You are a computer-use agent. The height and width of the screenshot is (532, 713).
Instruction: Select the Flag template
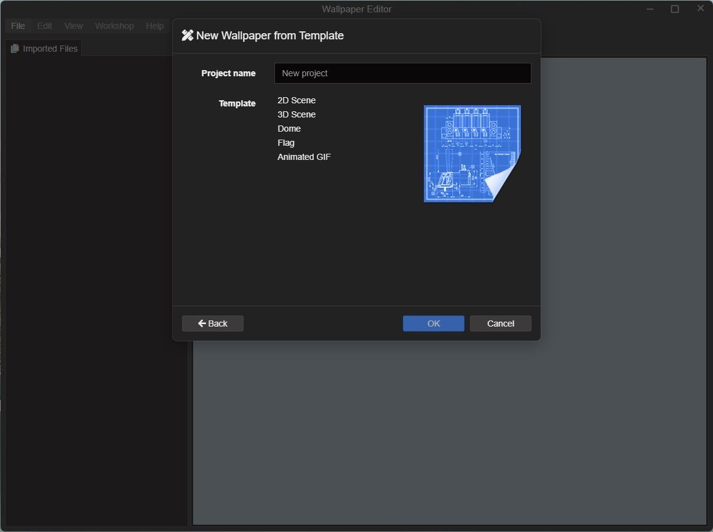point(285,143)
